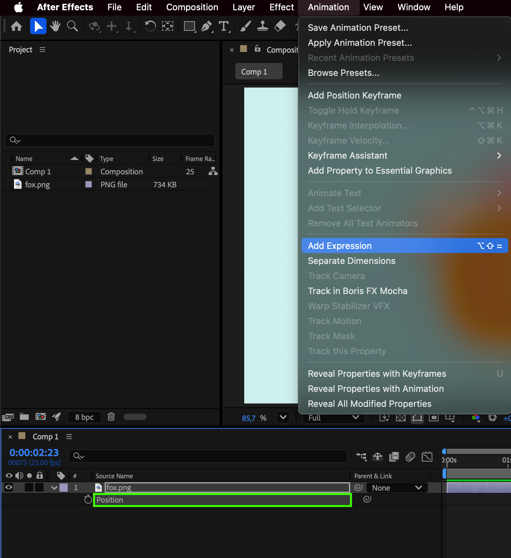Click the Source Name column header
This screenshot has height=558, width=511.
(x=114, y=476)
